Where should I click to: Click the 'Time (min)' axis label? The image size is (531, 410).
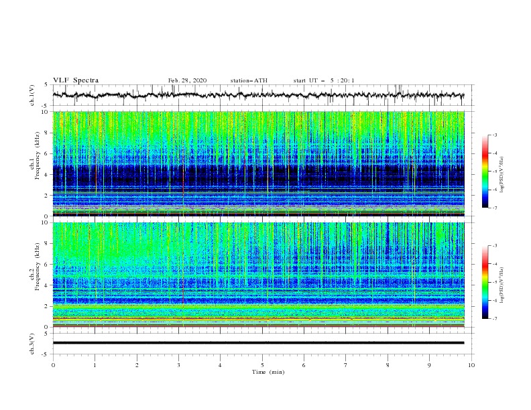click(x=268, y=372)
